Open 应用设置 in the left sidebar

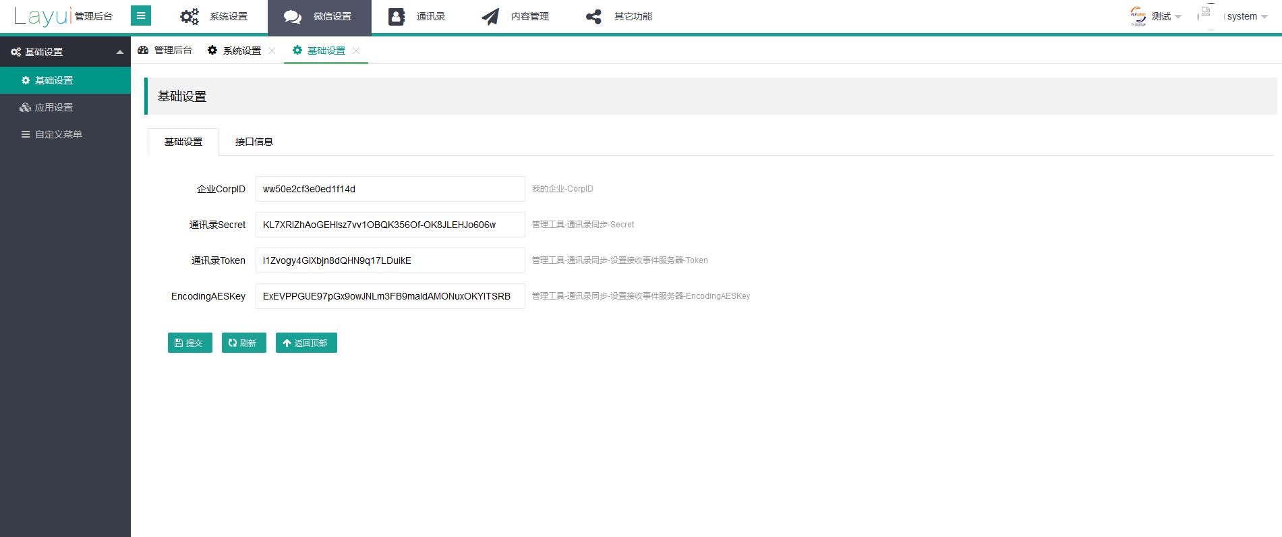tap(65, 107)
